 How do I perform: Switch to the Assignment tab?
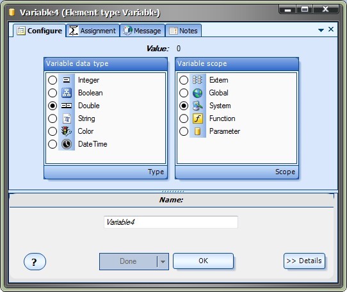tap(93, 31)
